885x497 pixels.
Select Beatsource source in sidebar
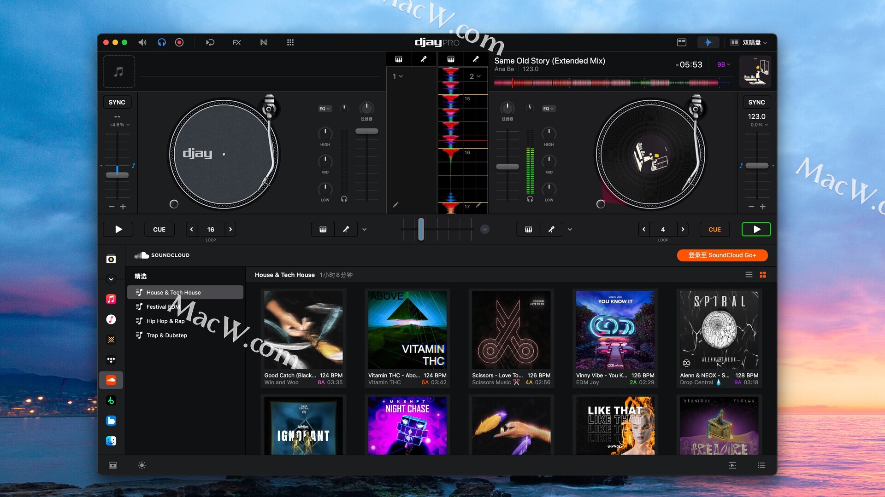click(x=111, y=421)
